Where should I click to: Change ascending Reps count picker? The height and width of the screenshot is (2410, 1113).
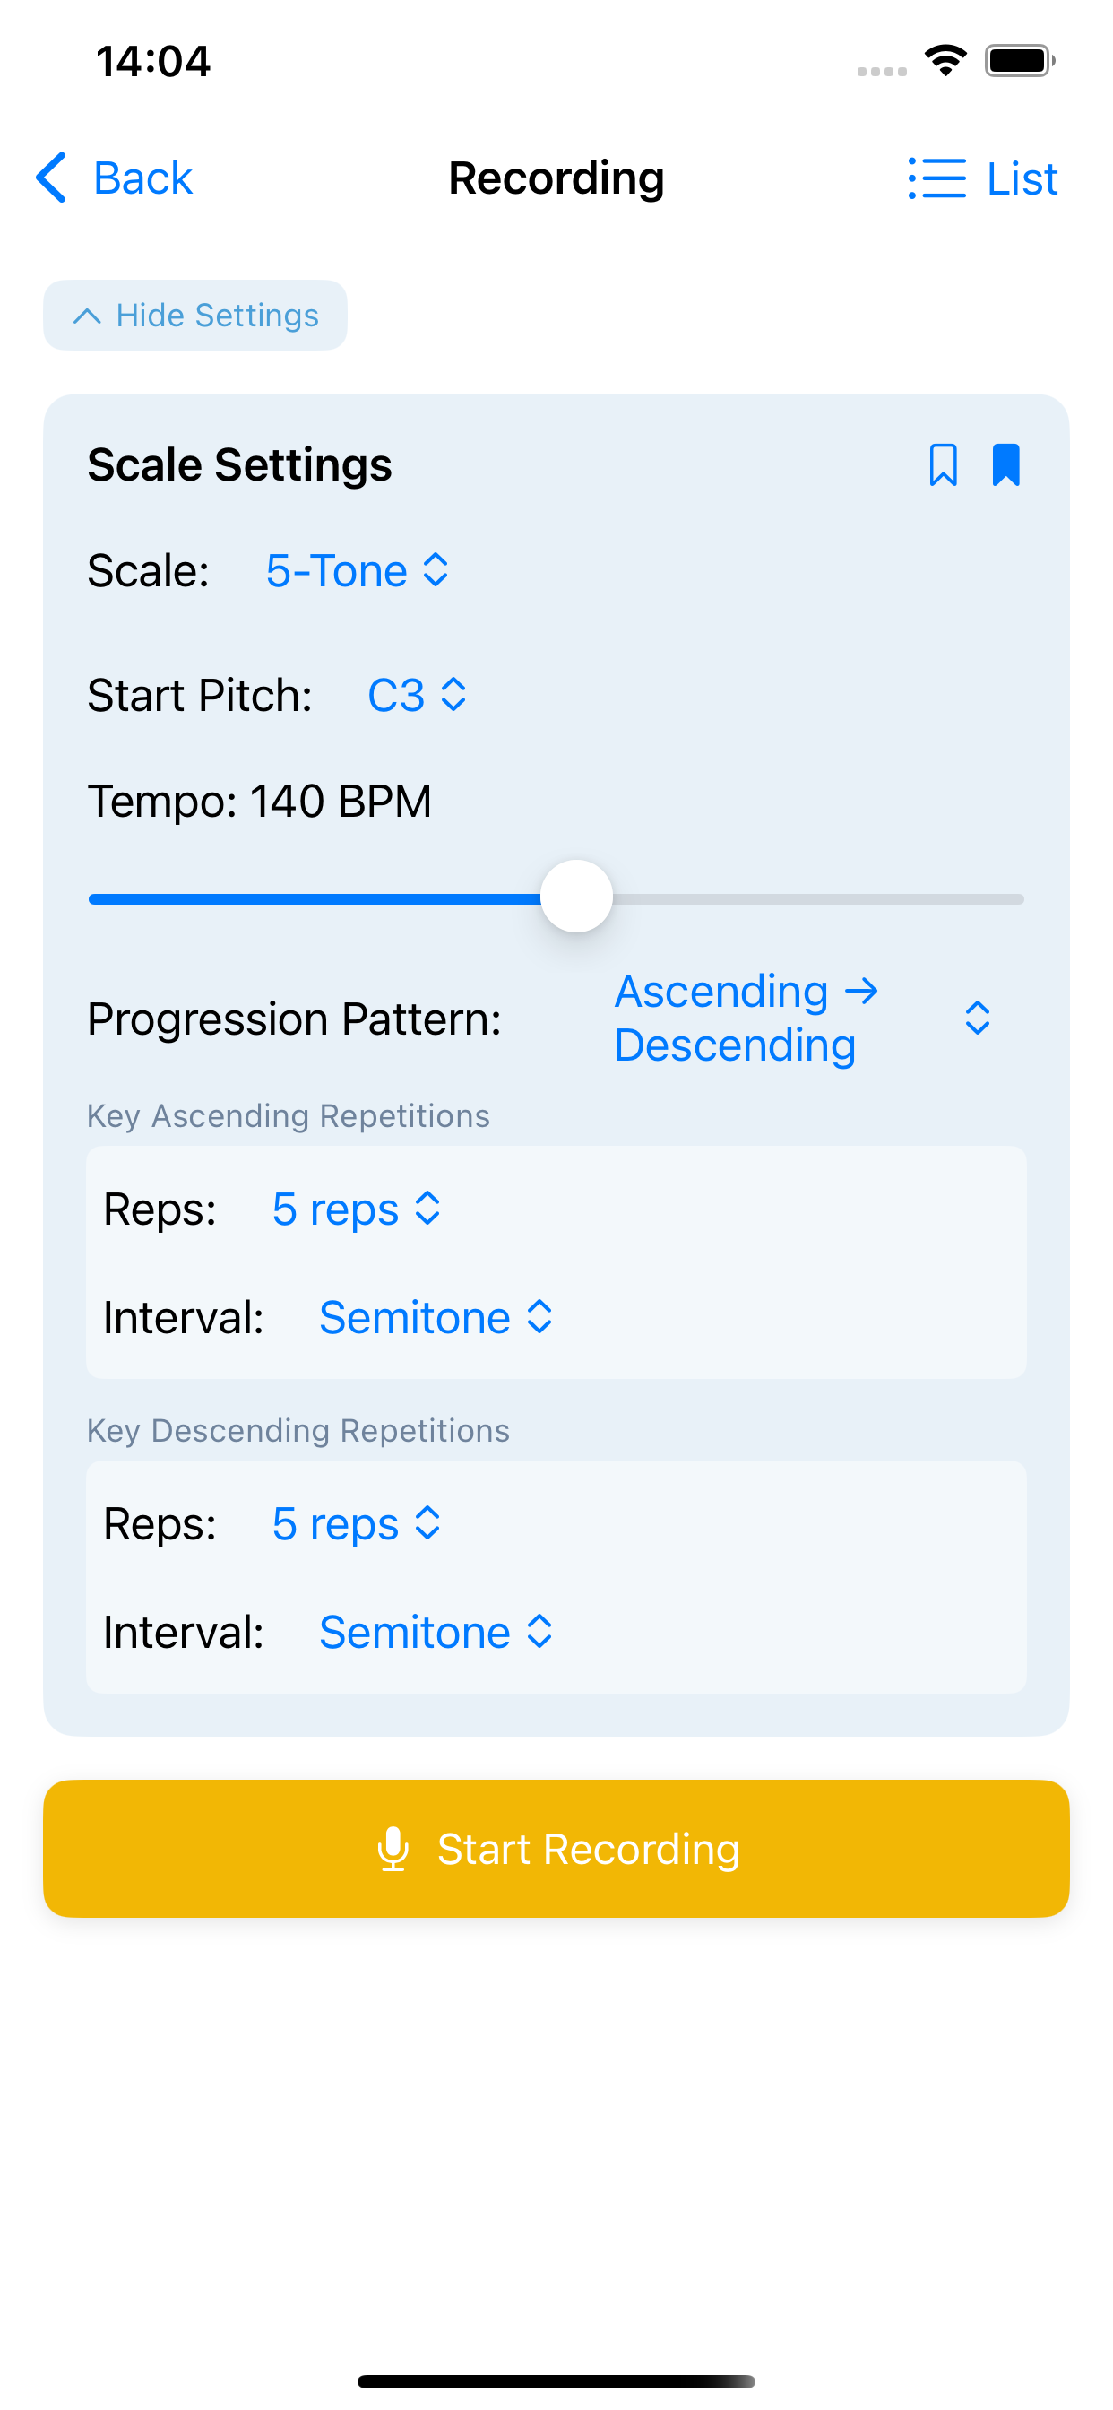(357, 1209)
